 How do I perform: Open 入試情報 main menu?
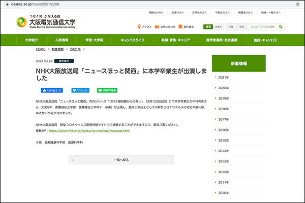click(62, 40)
